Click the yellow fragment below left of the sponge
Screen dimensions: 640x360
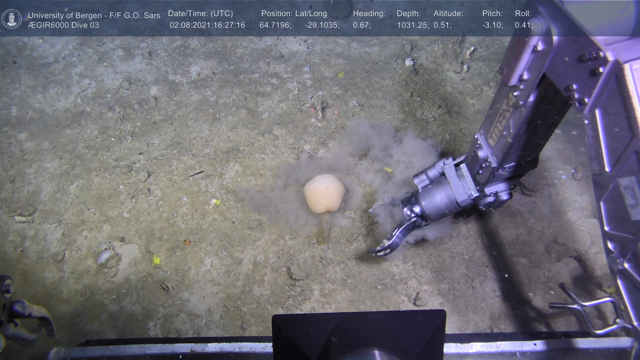coord(156,259)
